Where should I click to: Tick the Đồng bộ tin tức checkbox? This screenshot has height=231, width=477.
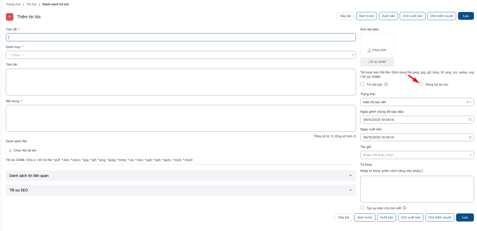coord(421,84)
